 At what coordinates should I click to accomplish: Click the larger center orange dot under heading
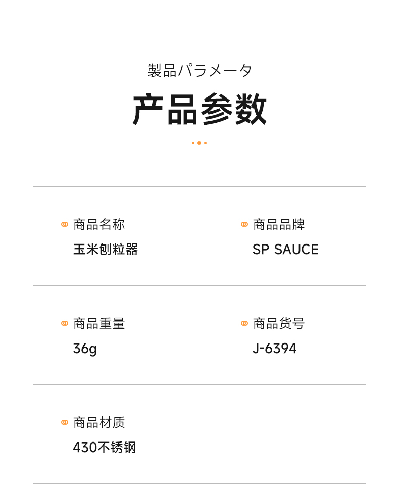[x=199, y=143]
